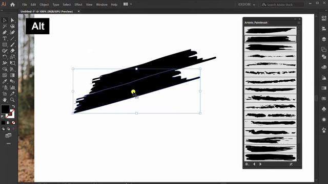Viewport: 328px width, 184px height.
Task: Switch to Untitled-1 document tab
Action: 47,11
